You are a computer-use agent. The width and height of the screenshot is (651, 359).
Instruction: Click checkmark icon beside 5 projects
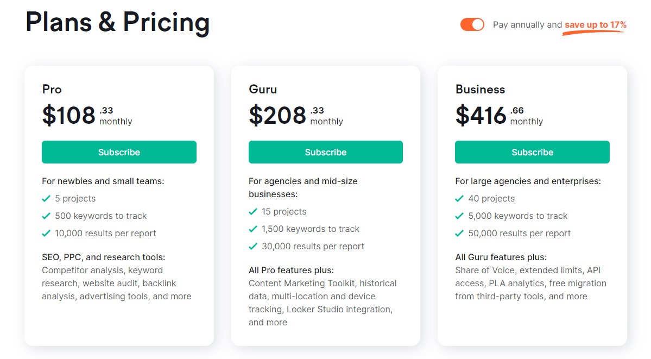[x=46, y=199]
